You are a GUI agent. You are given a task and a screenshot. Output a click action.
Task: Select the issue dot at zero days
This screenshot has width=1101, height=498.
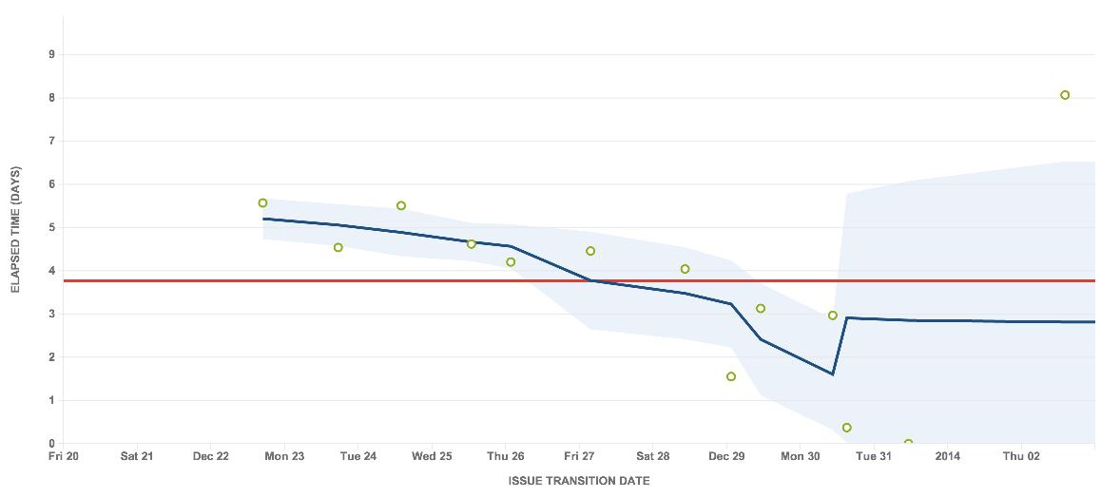click(908, 443)
